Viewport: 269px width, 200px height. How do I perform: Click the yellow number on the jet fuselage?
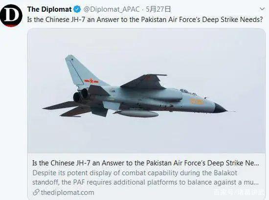197,101
